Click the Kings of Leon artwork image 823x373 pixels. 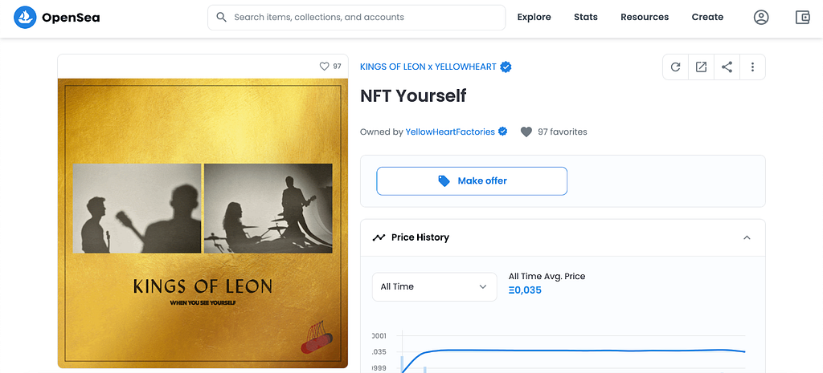click(203, 223)
